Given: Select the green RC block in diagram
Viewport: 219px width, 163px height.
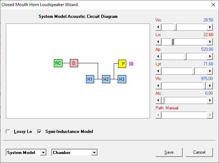Looking at the screenshot, I should pos(58,63).
